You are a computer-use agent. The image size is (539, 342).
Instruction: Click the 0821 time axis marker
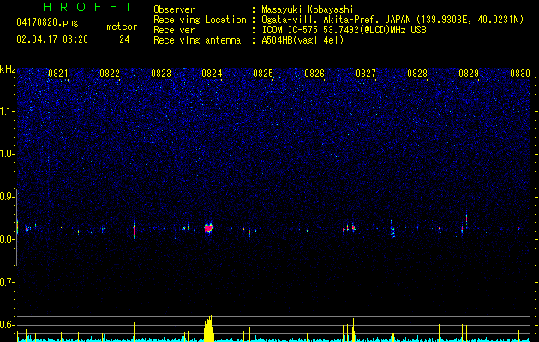pyautogui.click(x=58, y=74)
